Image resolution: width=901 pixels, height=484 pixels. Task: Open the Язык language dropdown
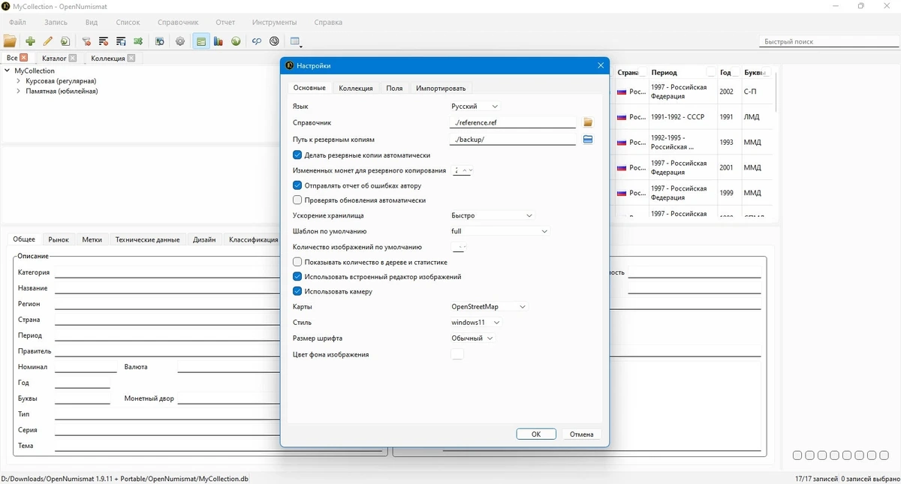coord(475,107)
